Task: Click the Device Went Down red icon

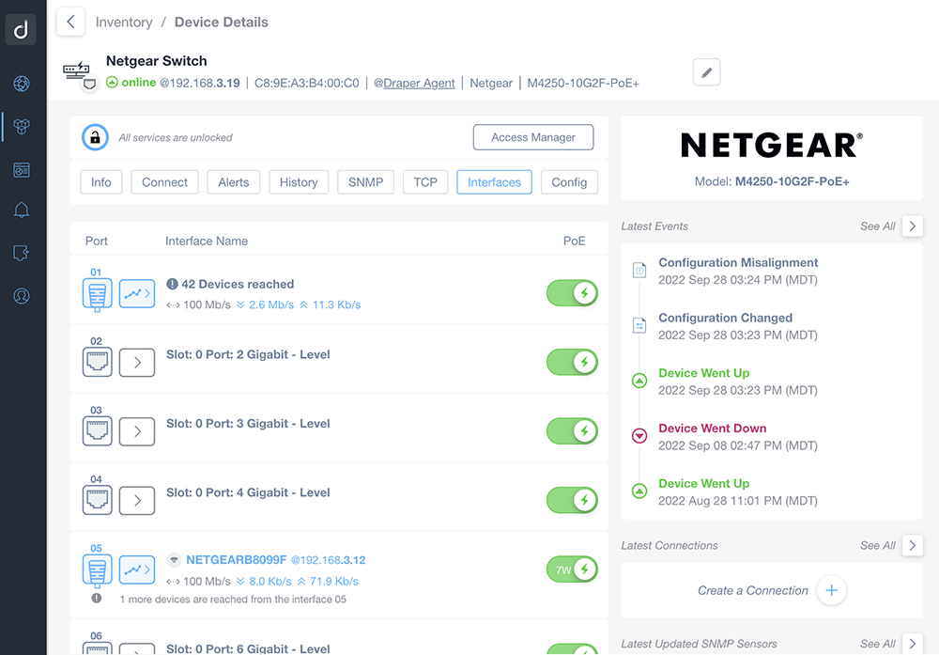Action: pyautogui.click(x=639, y=436)
